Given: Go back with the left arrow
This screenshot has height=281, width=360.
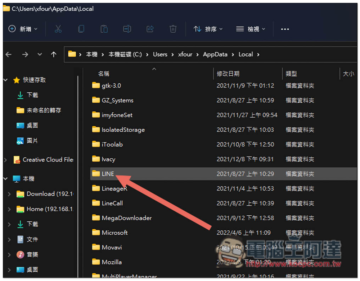Looking at the screenshot, I should 9,55.
